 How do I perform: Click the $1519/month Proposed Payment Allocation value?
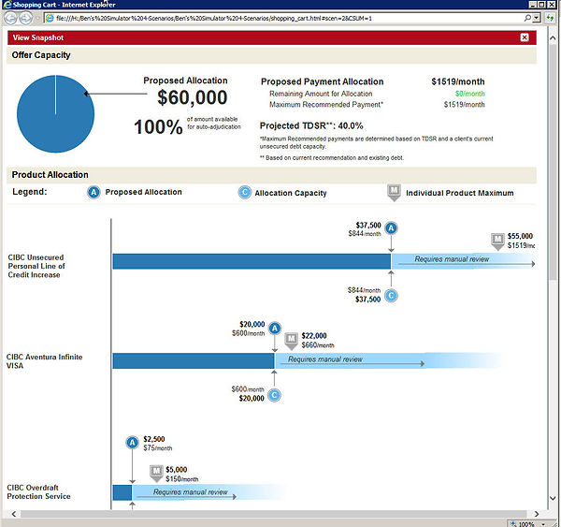pyautogui.click(x=458, y=81)
